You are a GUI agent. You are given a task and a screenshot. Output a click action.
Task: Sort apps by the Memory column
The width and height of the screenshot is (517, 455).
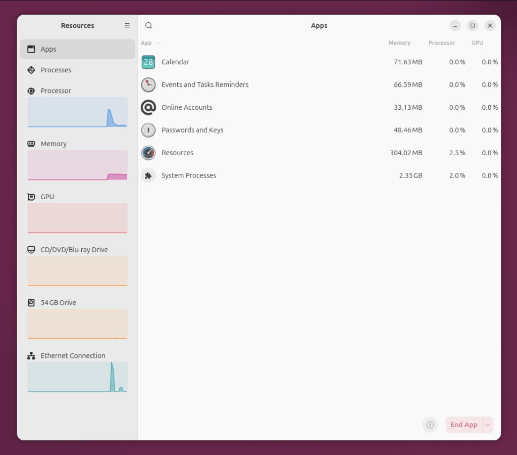[x=399, y=43]
